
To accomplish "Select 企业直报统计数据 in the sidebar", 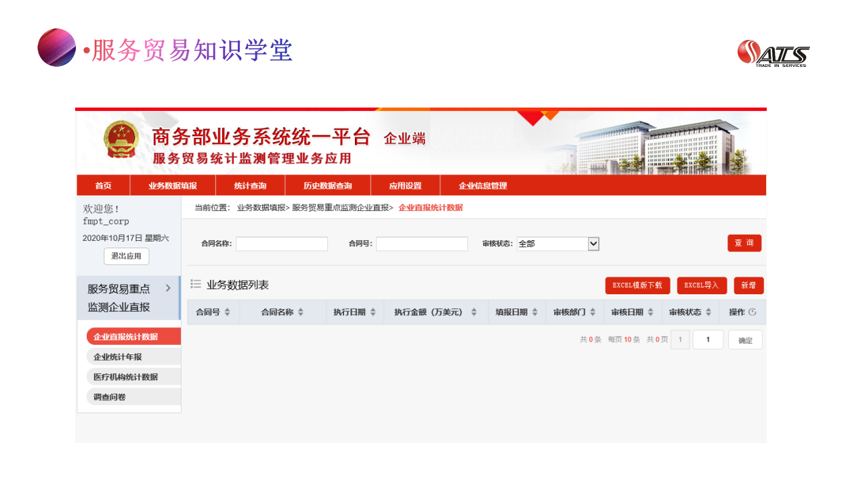I will [x=133, y=336].
